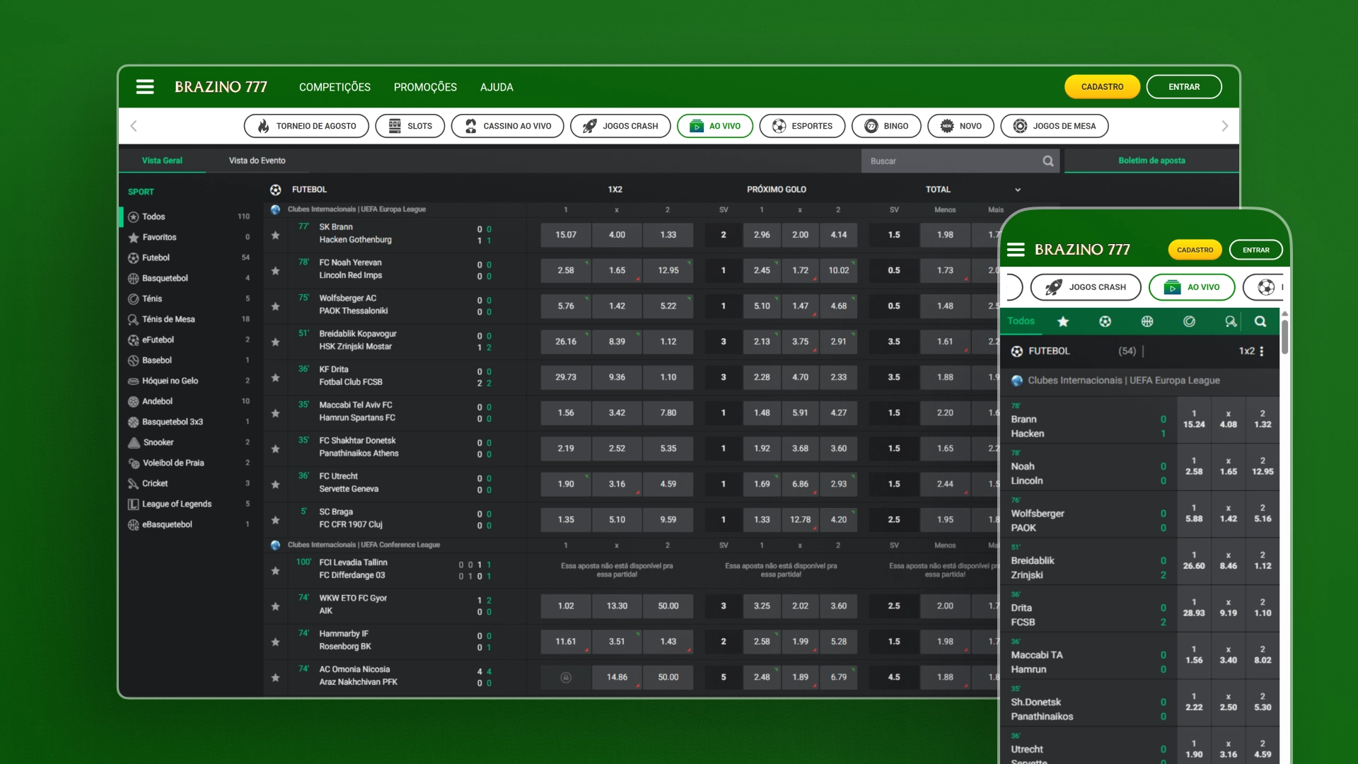The width and height of the screenshot is (1358, 764).
Task: Click the basketball icon in the mobile sports bar
Action: point(1147,321)
